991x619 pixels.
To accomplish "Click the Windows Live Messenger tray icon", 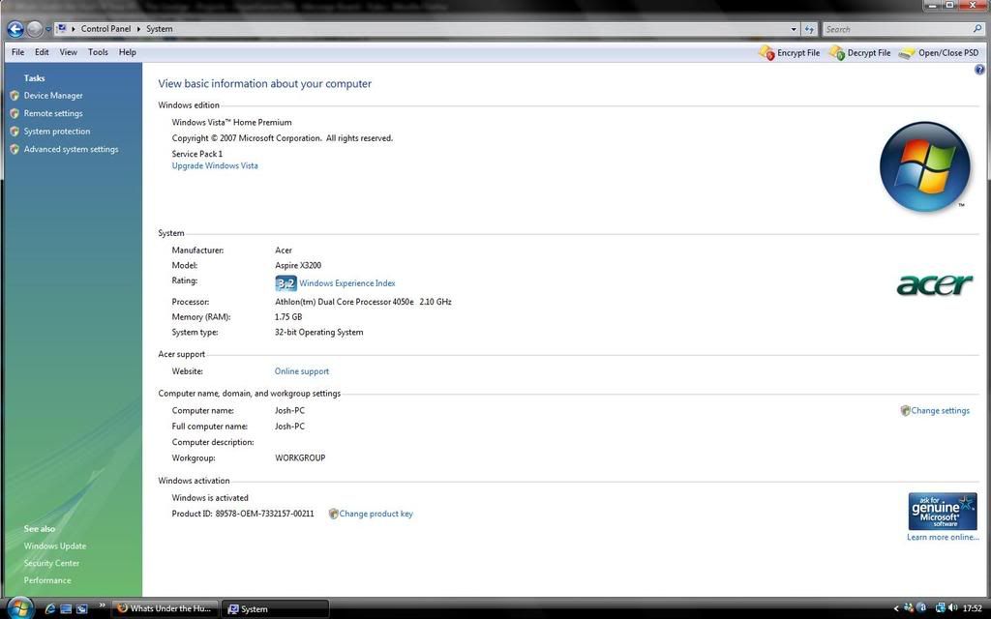I will [x=909, y=608].
